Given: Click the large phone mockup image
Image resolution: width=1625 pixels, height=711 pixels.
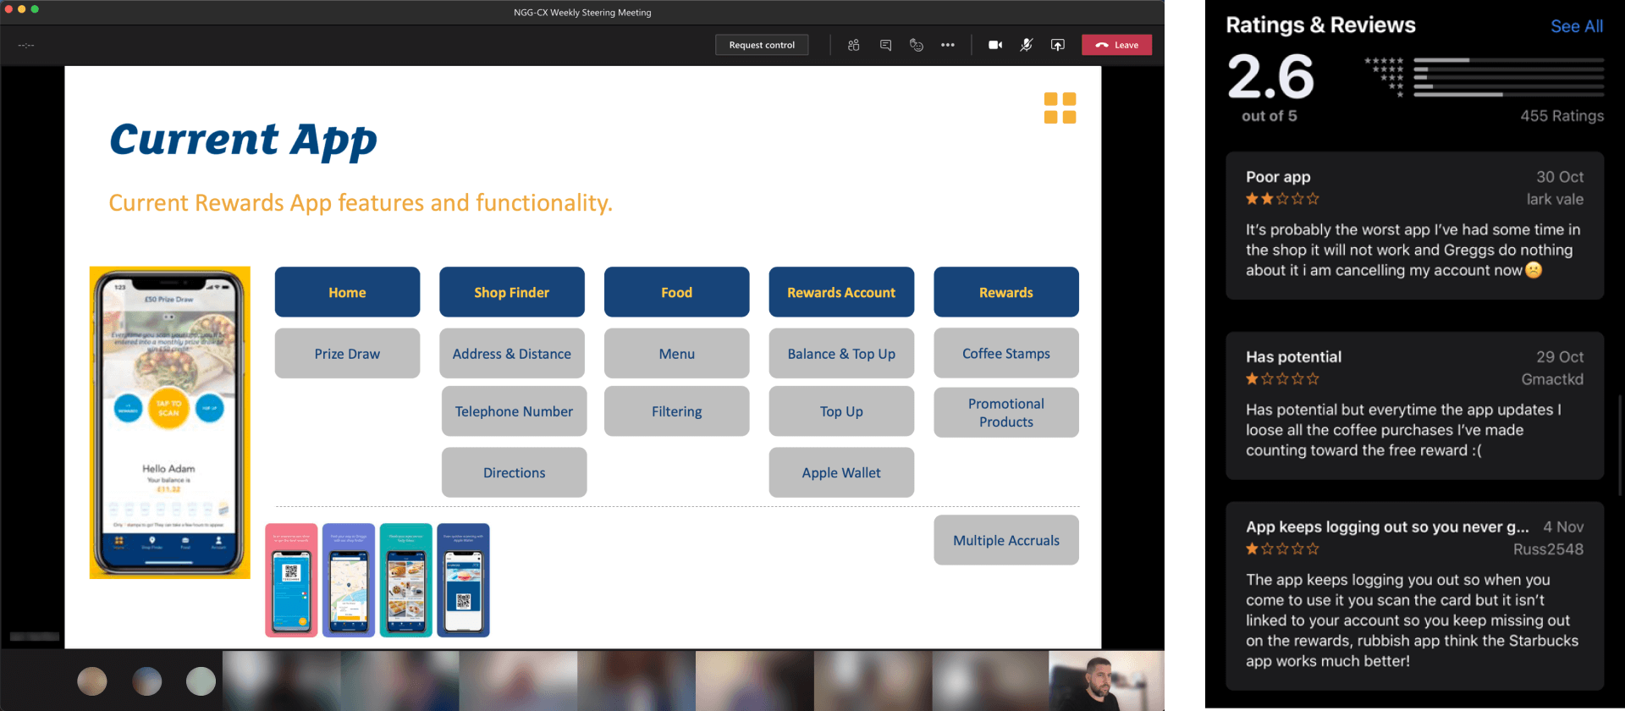Looking at the screenshot, I should 170,422.
